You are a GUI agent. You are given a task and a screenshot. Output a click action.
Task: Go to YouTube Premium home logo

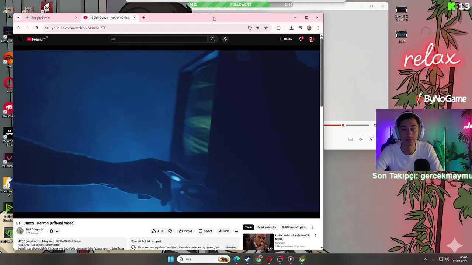coord(37,39)
